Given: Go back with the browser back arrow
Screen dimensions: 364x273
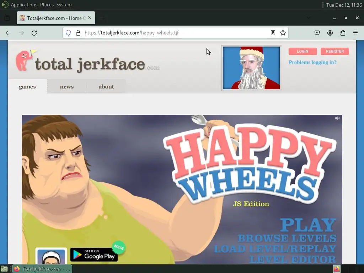Looking at the screenshot, I should click(9, 33).
